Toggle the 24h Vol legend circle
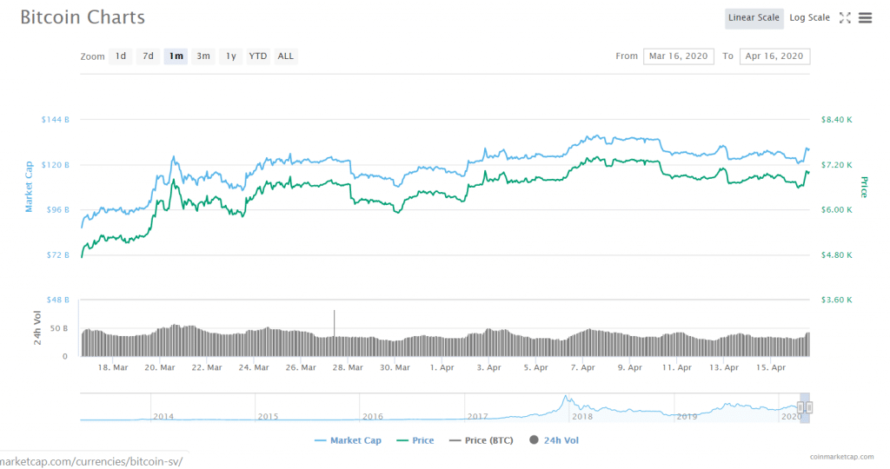 point(532,440)
